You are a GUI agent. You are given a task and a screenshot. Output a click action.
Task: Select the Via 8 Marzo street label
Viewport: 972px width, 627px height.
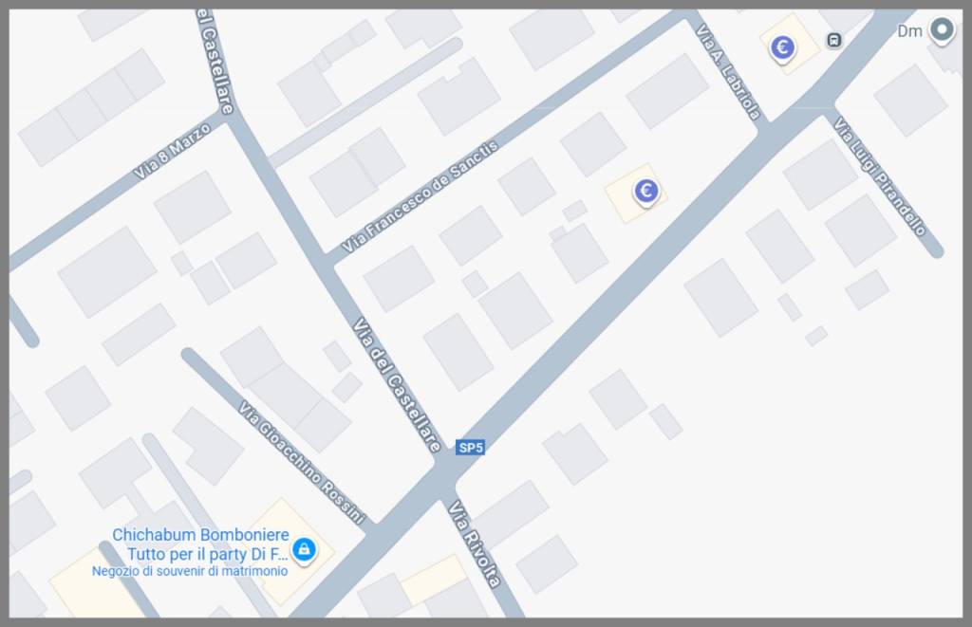(x=172, y=151)
